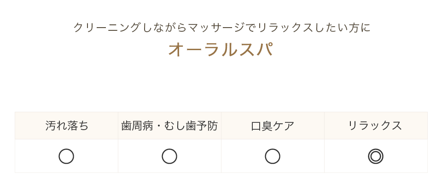Screen dimensions: 442x195
Task: Select the circle mark under 歯周病・むし歯予防
Action: (x=169, y=156)
